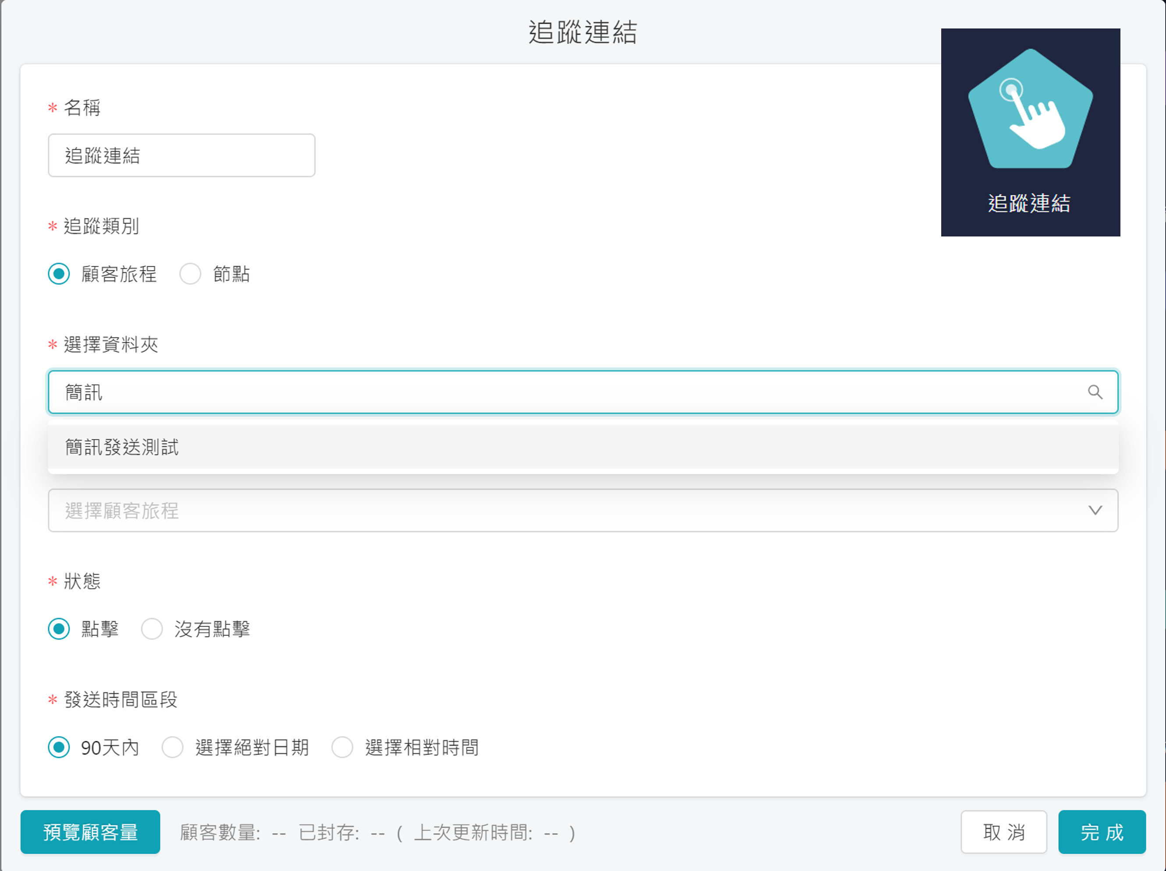Click the 取消 cancel button

[x=1003, y=832]
